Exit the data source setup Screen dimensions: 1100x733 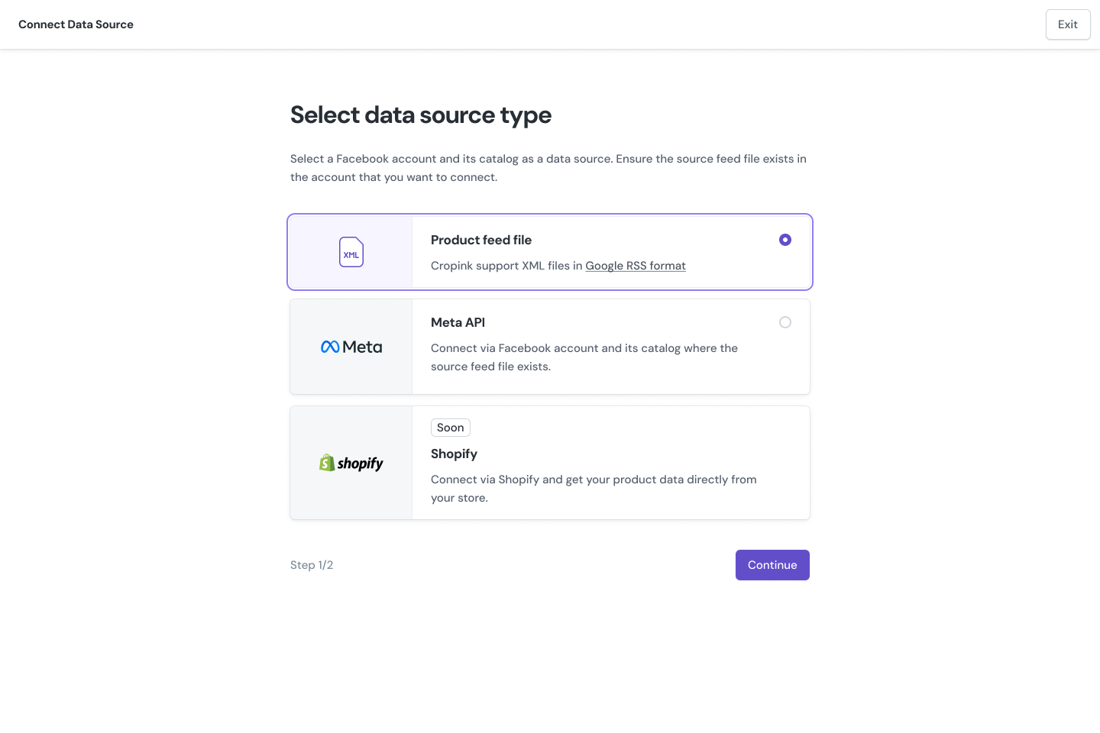[x=1067, y=24]
